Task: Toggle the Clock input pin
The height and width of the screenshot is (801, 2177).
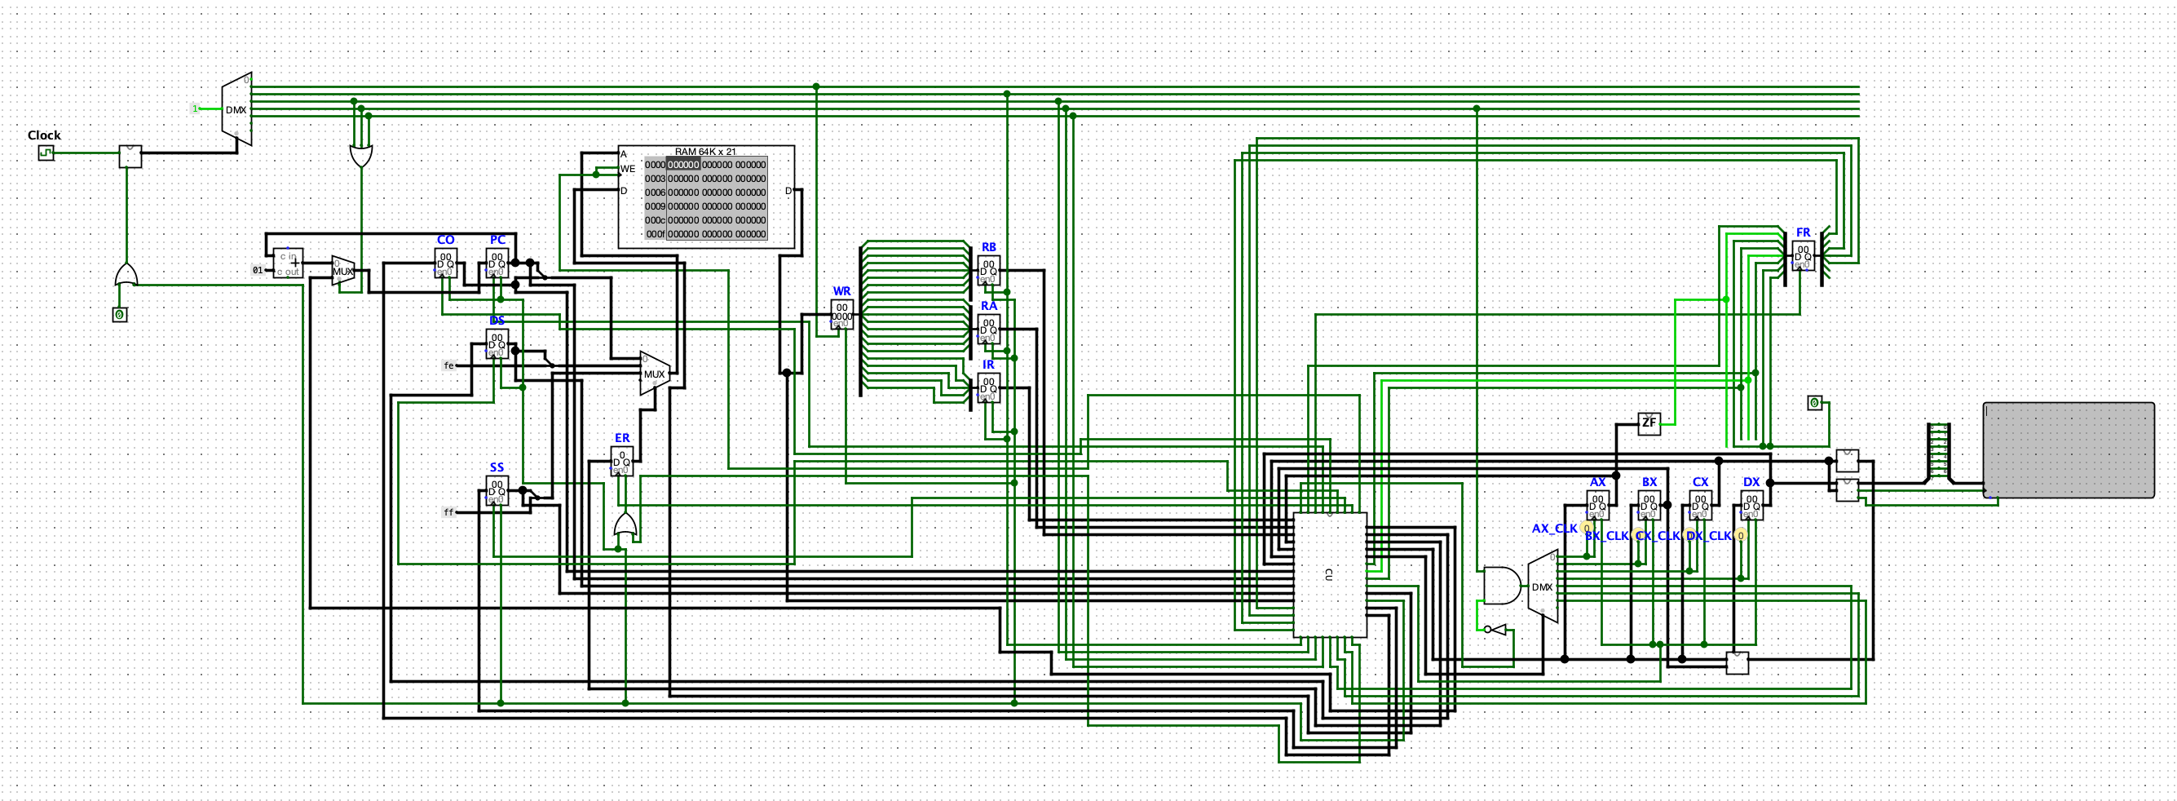Action: pos(46,153)
